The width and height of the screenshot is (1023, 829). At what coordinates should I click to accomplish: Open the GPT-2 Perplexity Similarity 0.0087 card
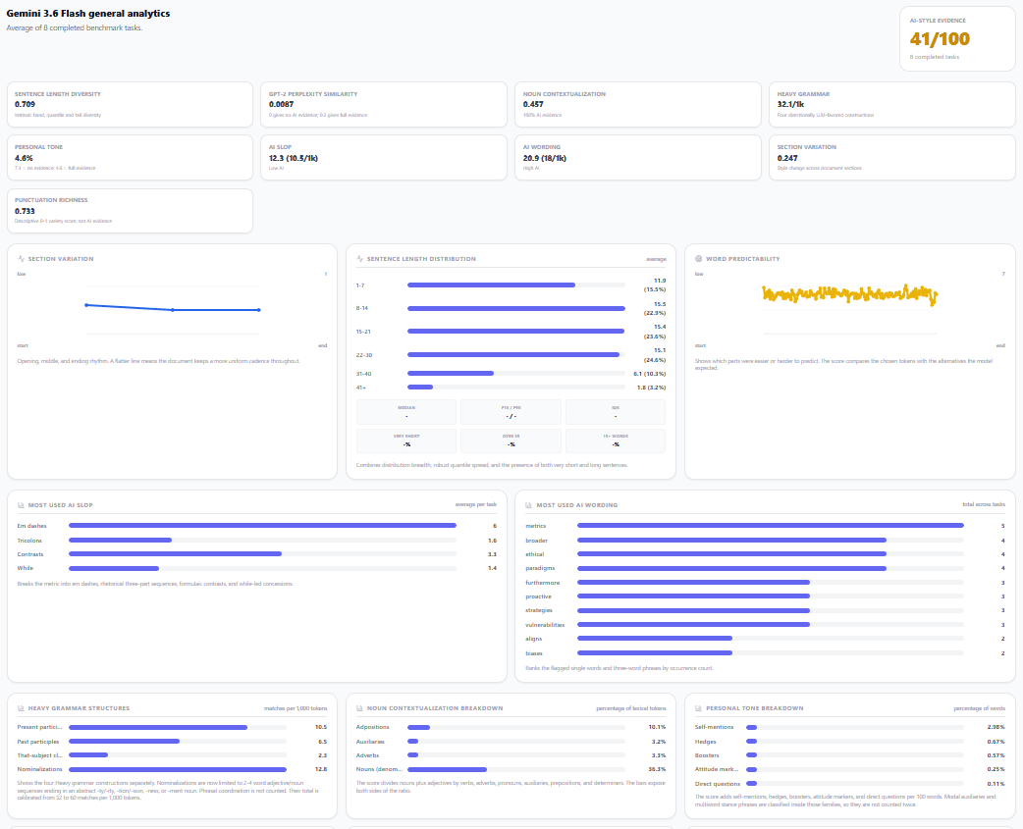tap(384, 104)
